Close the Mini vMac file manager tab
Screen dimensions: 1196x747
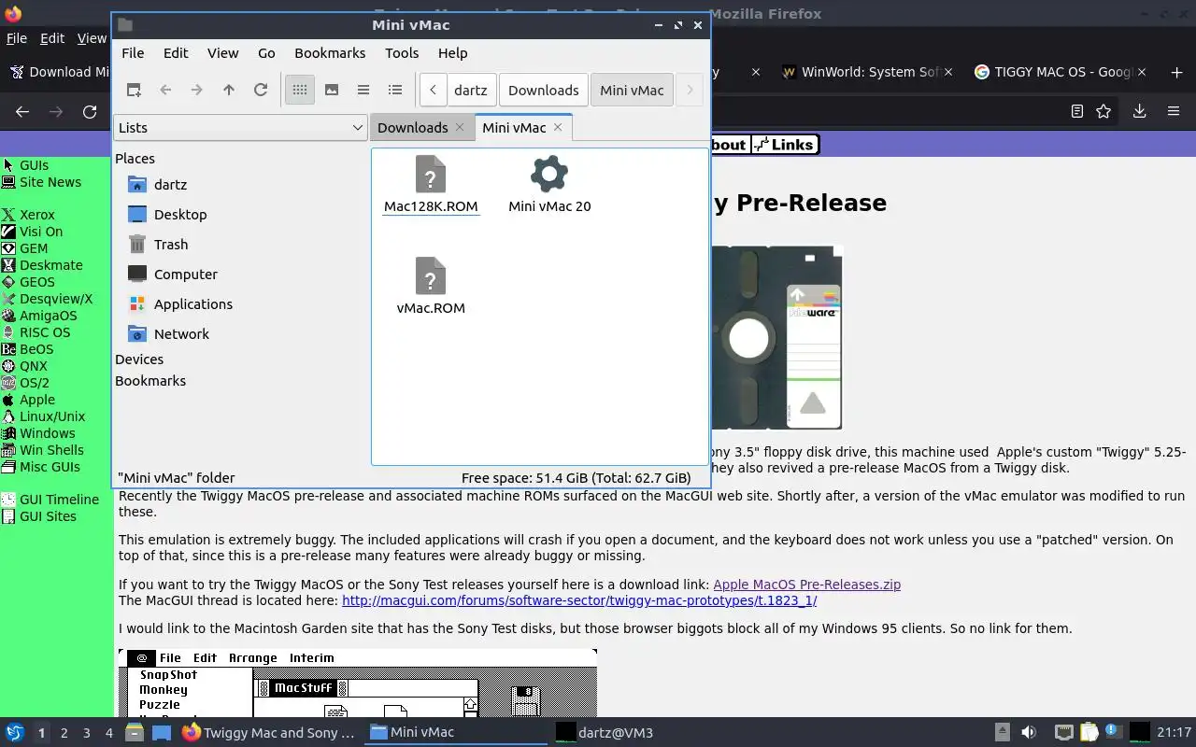(558, 127)
